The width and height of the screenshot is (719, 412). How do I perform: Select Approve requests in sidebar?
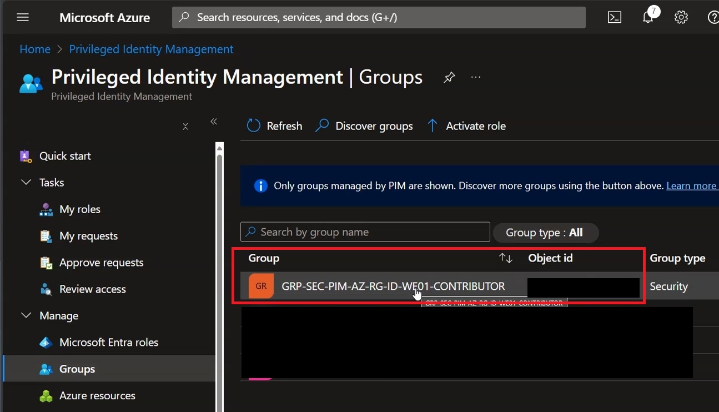pyautogui.click(x=102, y=263)
